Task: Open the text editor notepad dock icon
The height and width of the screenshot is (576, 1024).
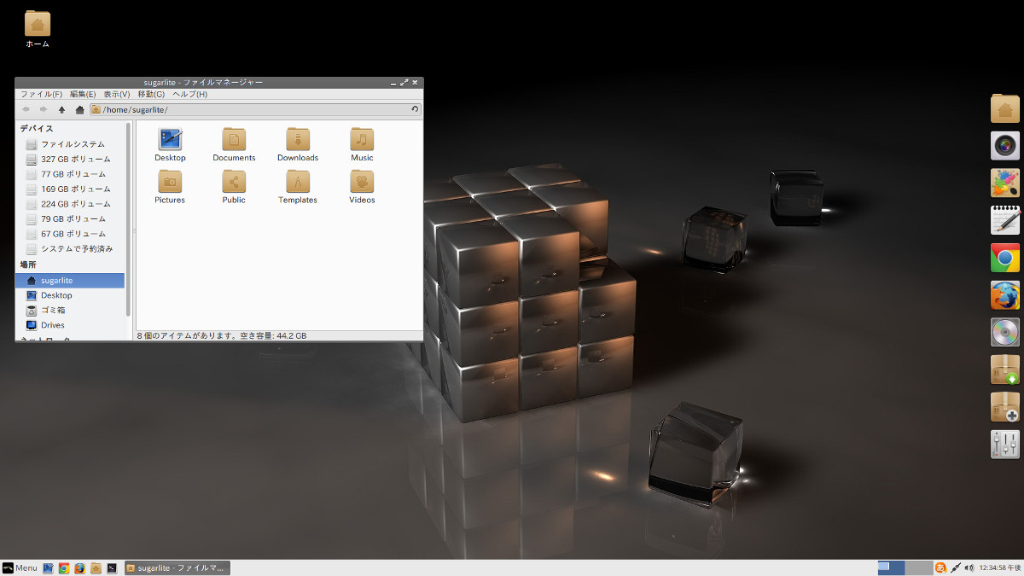Action: [1005, 220]
